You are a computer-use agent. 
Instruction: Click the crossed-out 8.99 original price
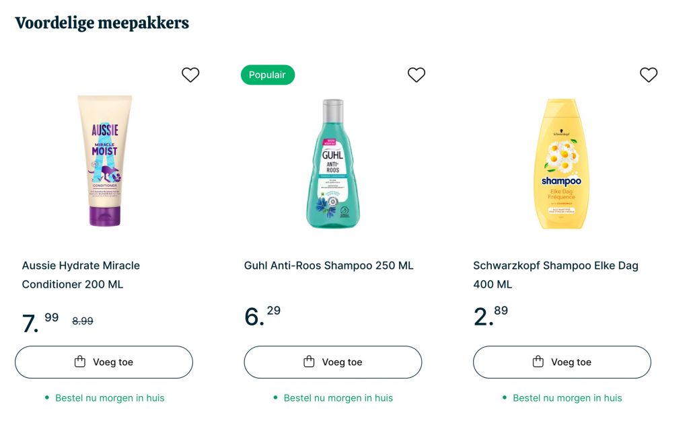[83, 321]
